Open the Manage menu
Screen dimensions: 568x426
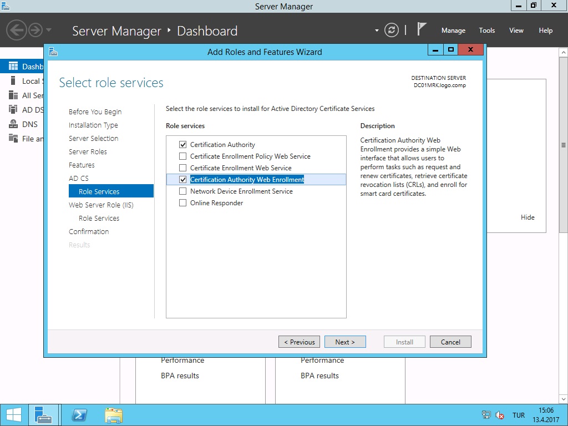coord(453,31)
